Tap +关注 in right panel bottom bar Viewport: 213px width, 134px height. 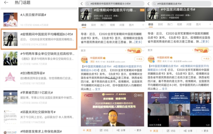(x=154, y=131)
